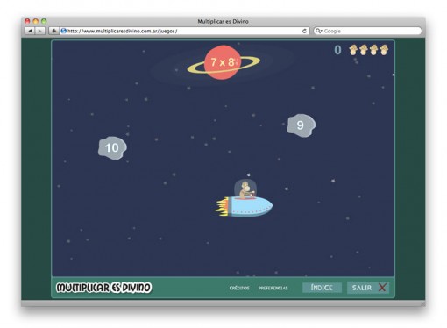Zoom the window with green button
The image size is (447, 328).
[44, 21]
